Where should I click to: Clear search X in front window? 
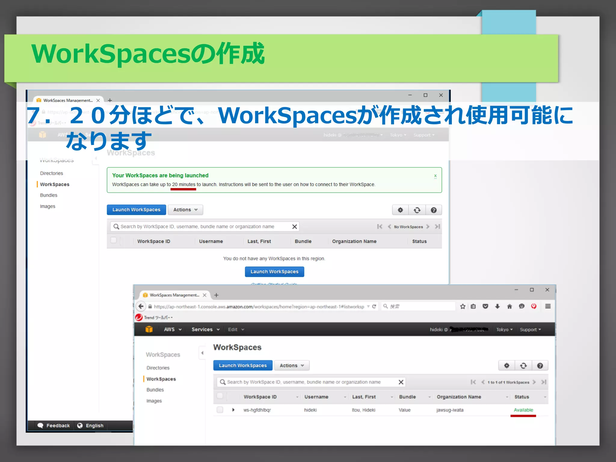coord(401,382)
